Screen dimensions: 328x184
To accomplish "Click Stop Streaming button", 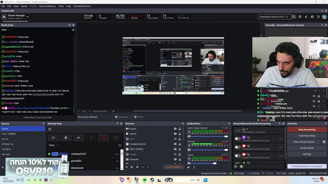I will 307,130.
